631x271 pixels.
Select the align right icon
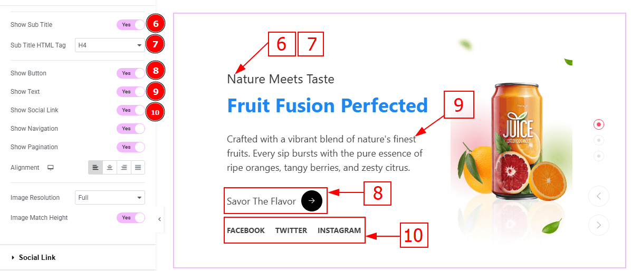coord(124,168)
